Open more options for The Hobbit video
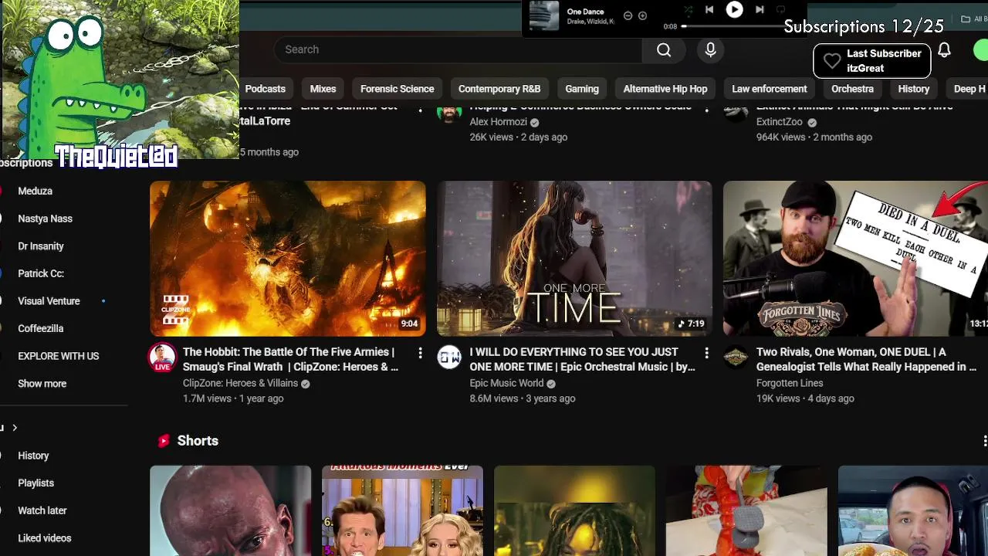The width and height of the screenshot is (988, 556). point(420,353)
